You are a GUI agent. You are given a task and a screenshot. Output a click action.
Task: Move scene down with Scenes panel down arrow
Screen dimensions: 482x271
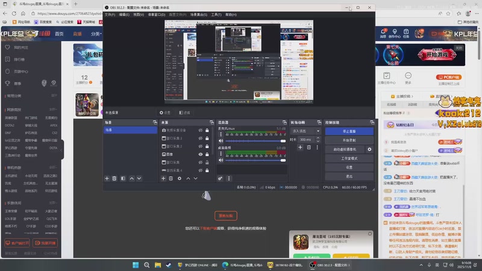coord(139,178)
